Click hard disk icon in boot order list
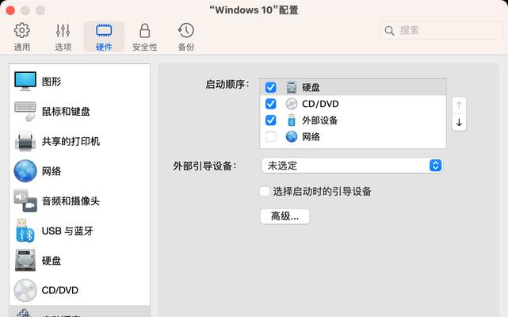The width and height of the screenshot is (508, 317). (292, 87)
